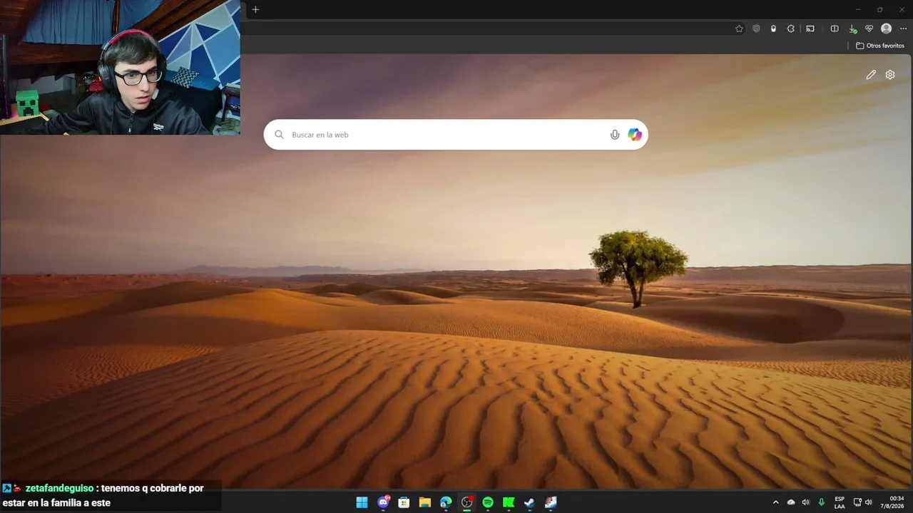This screenshot has width=913, height=513.
Task: Switch the ESP LAA keyboard language
Action: coord(840,502)
